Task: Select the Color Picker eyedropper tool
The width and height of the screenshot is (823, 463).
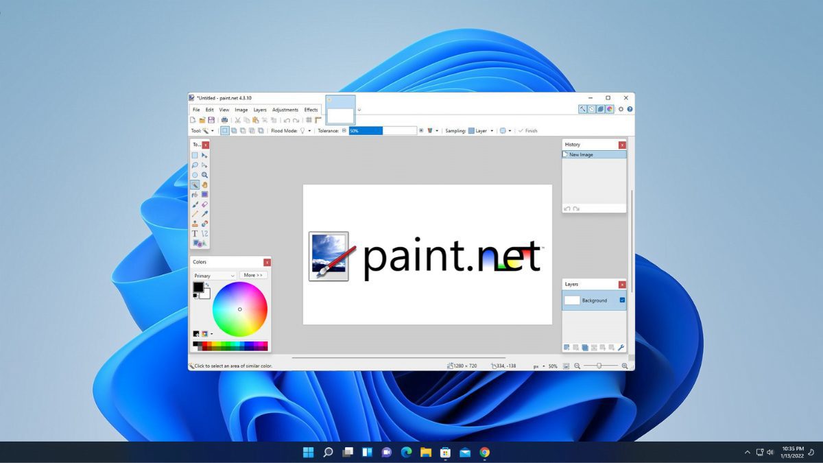Action: pos(204,214)
